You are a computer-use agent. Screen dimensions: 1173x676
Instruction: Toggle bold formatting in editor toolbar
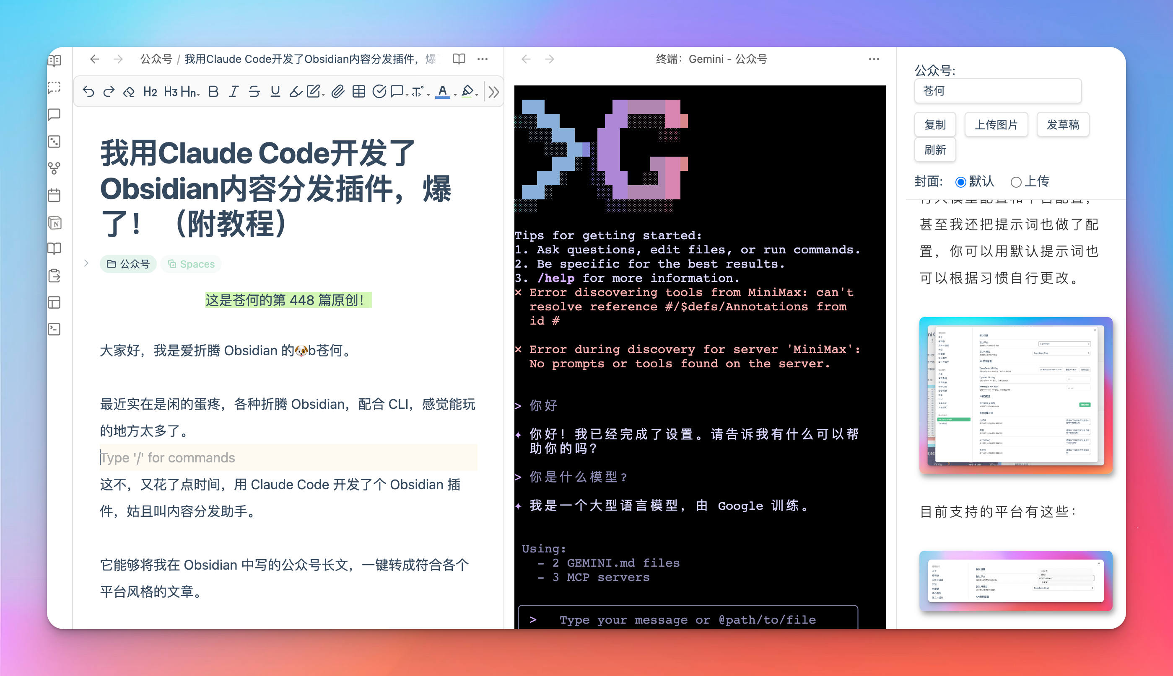pos(213,91)
